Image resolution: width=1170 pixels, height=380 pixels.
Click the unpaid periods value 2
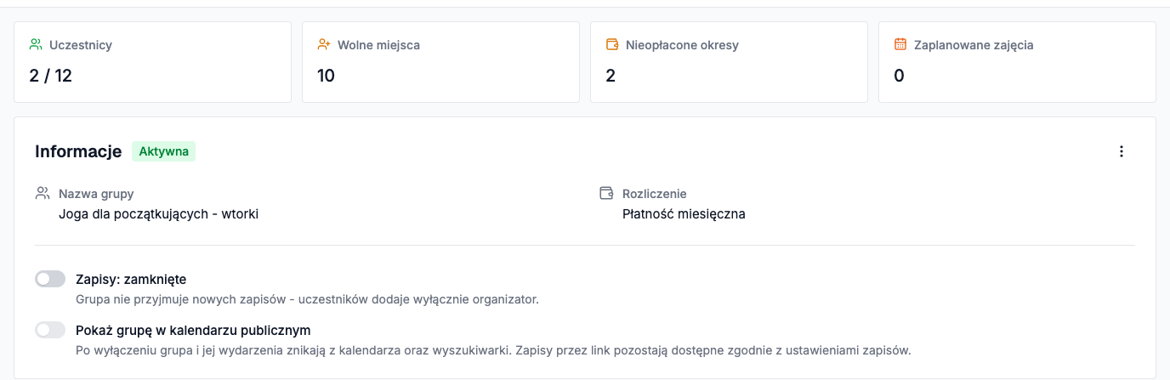pyautogui.click(x=611, y=76)
